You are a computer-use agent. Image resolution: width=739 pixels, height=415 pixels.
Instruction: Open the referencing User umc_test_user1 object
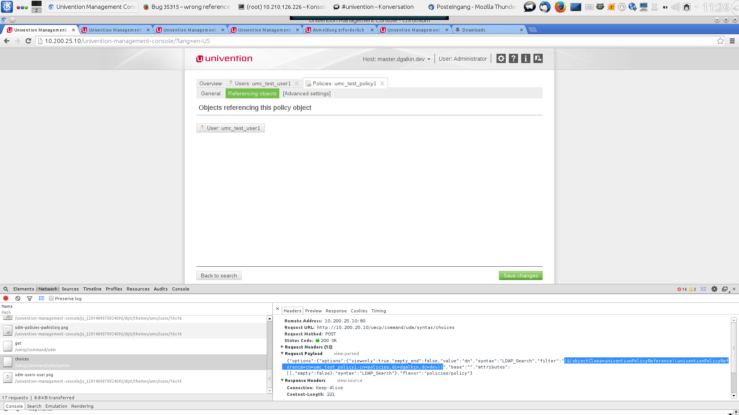(230, 128)
